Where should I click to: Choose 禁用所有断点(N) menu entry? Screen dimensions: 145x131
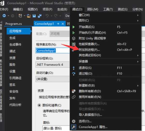105,97
